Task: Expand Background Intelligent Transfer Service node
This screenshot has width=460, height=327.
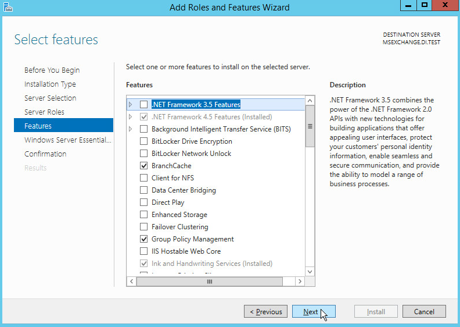Action: (131, 129)
